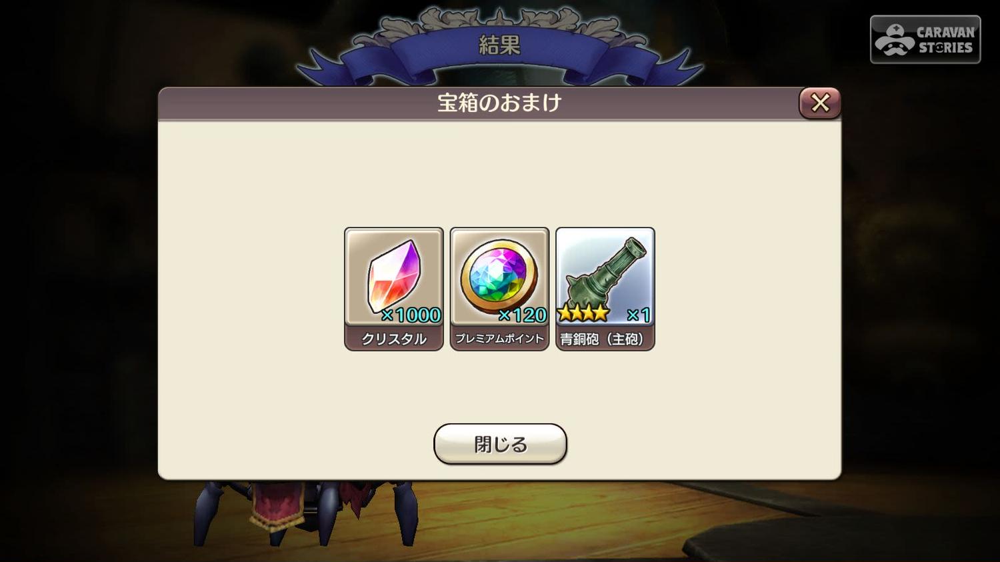The height and width of the screenshot is (562, 1000).
Task: Click the ×1000 crystal quantity
Action: click(411, 315)
